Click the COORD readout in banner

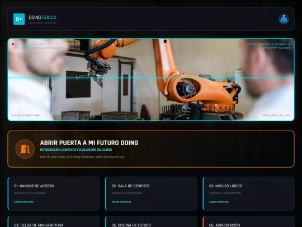click(x=268, y=44)
